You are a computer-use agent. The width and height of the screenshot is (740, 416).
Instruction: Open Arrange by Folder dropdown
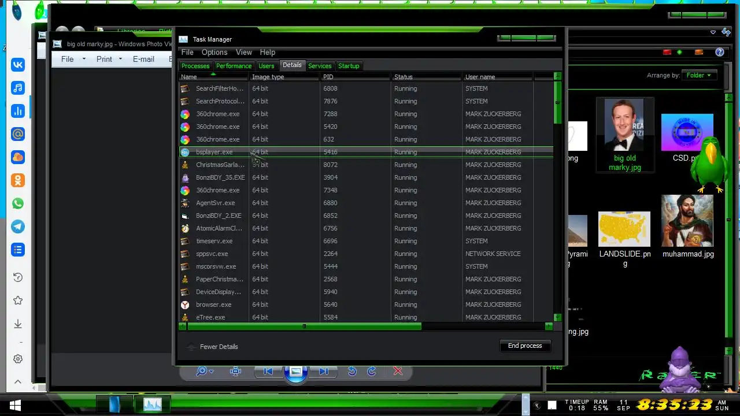(699, 75)
